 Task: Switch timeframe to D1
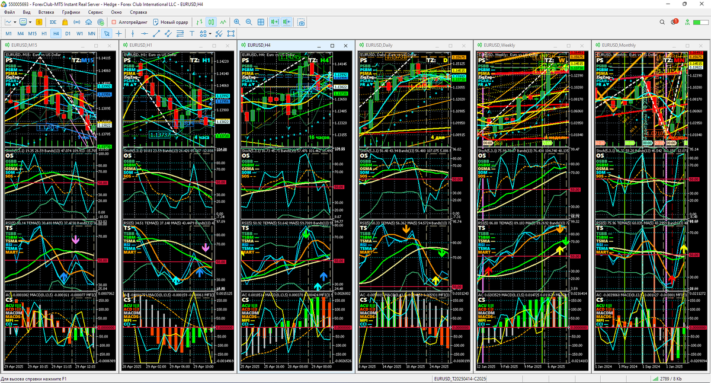click(x=68, y=34)
